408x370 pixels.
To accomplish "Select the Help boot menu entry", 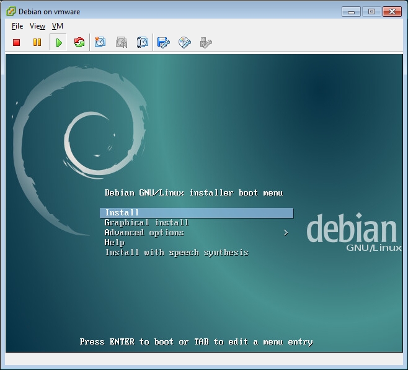I will click(x=115, y=242).
